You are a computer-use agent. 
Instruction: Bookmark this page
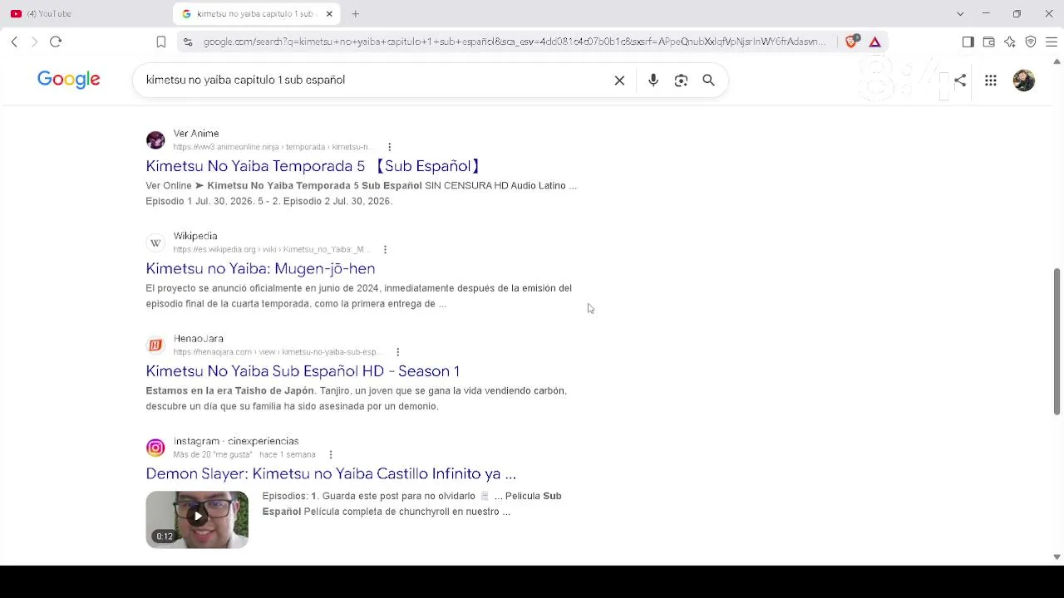pos(161,42)
